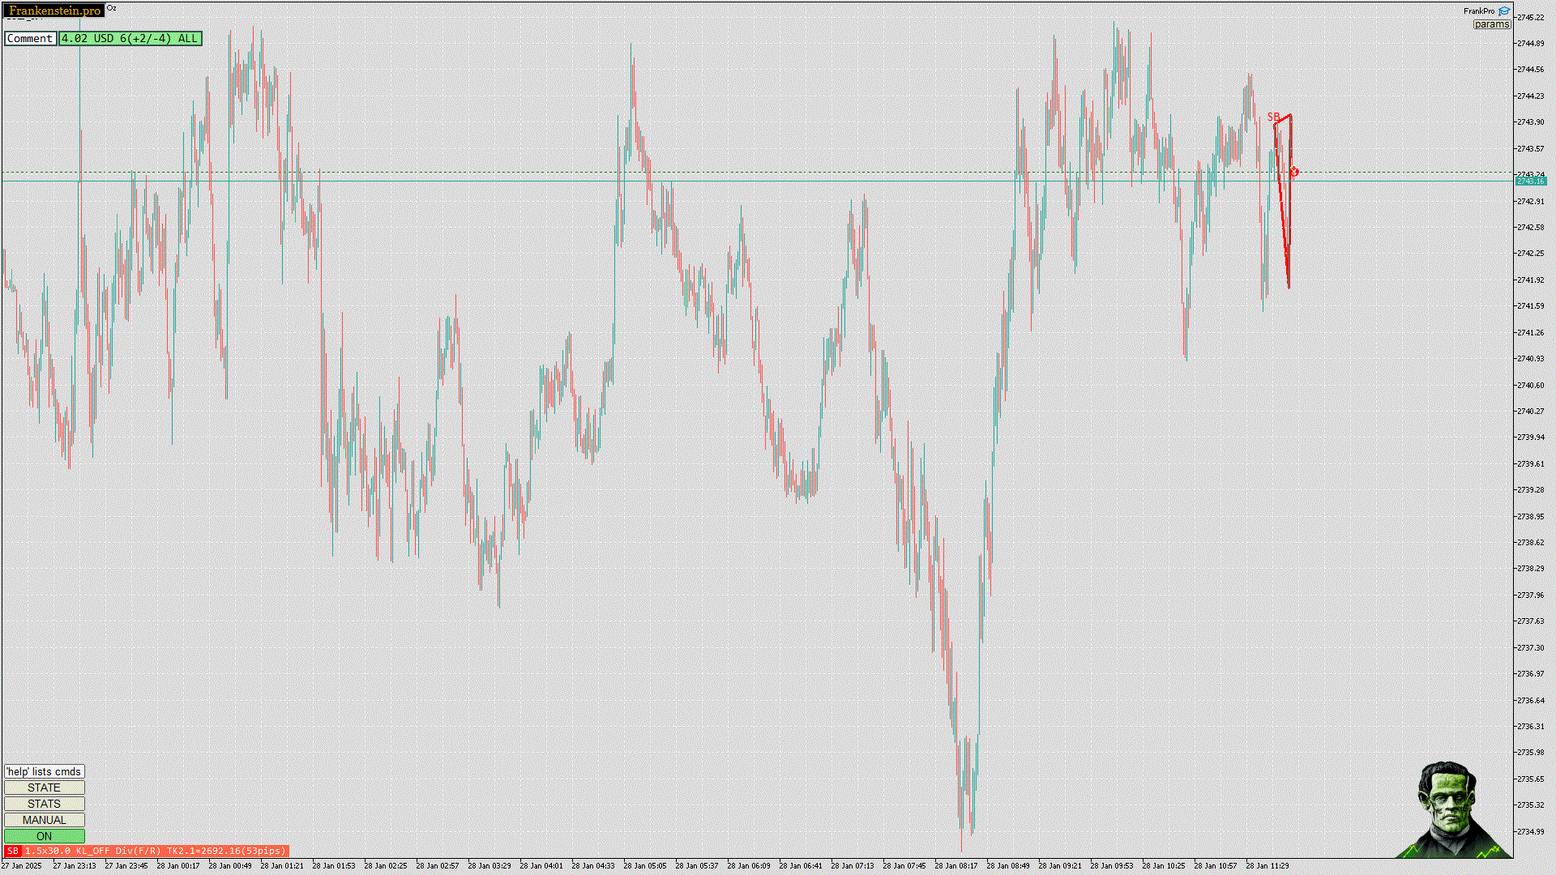
Task: Click the Frankenstein.pro logo label
Action: [x=54, y=11]
